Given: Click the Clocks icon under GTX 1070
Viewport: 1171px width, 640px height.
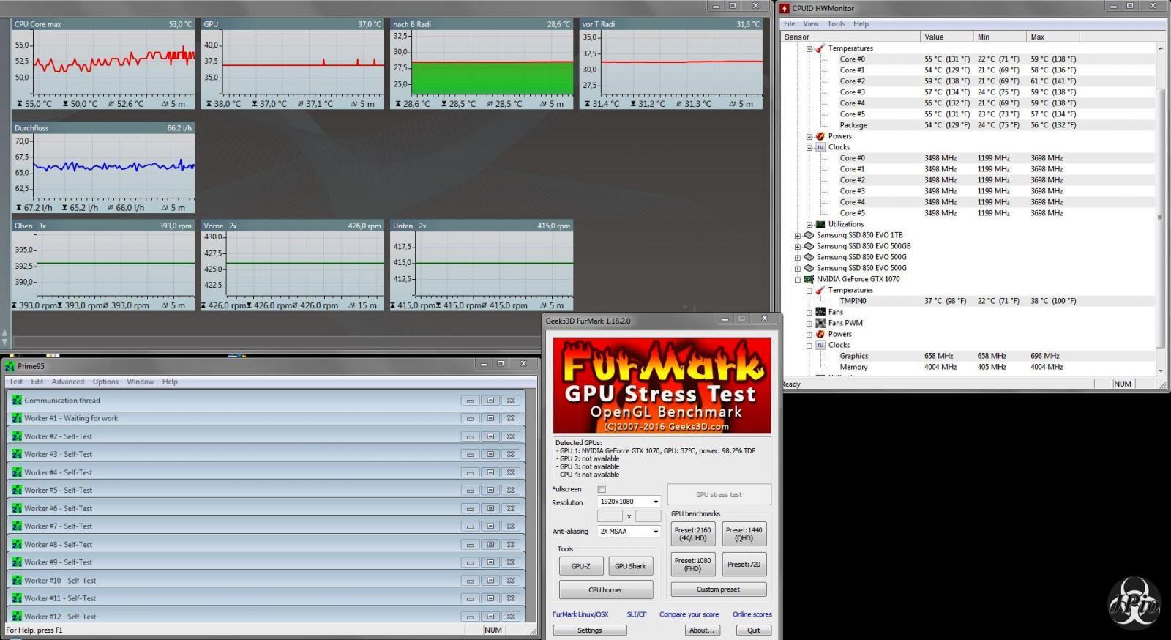Looking at the screenshot, I should click(x=820, y=345).
